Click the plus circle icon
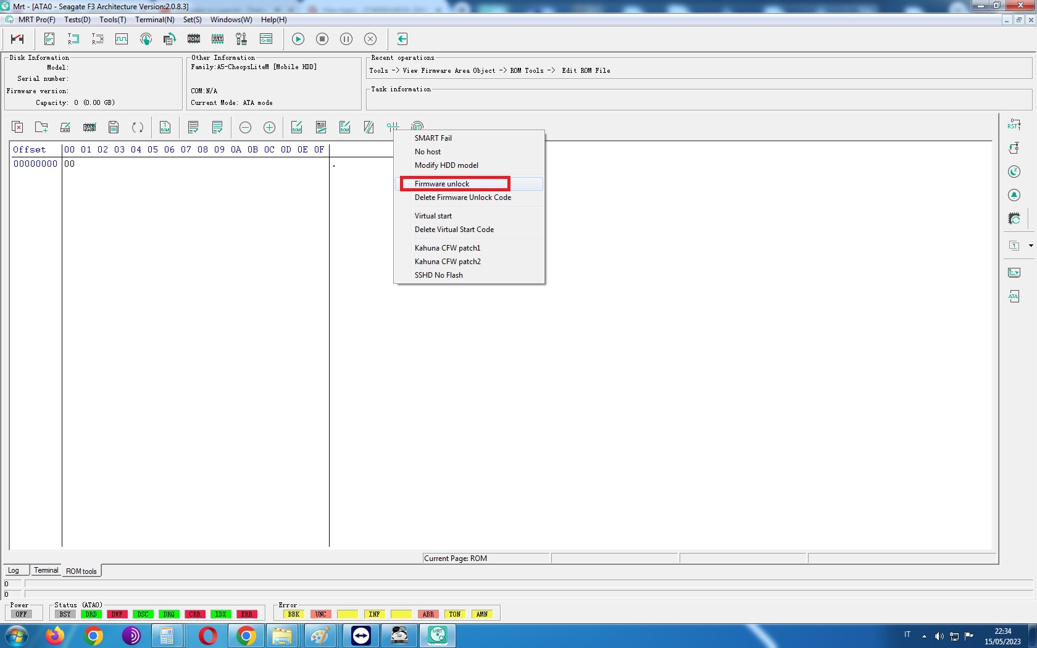 pos(269,127)
